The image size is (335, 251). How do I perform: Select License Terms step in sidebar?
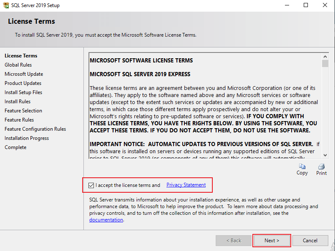pyautogui.click(x=21, y=56)
